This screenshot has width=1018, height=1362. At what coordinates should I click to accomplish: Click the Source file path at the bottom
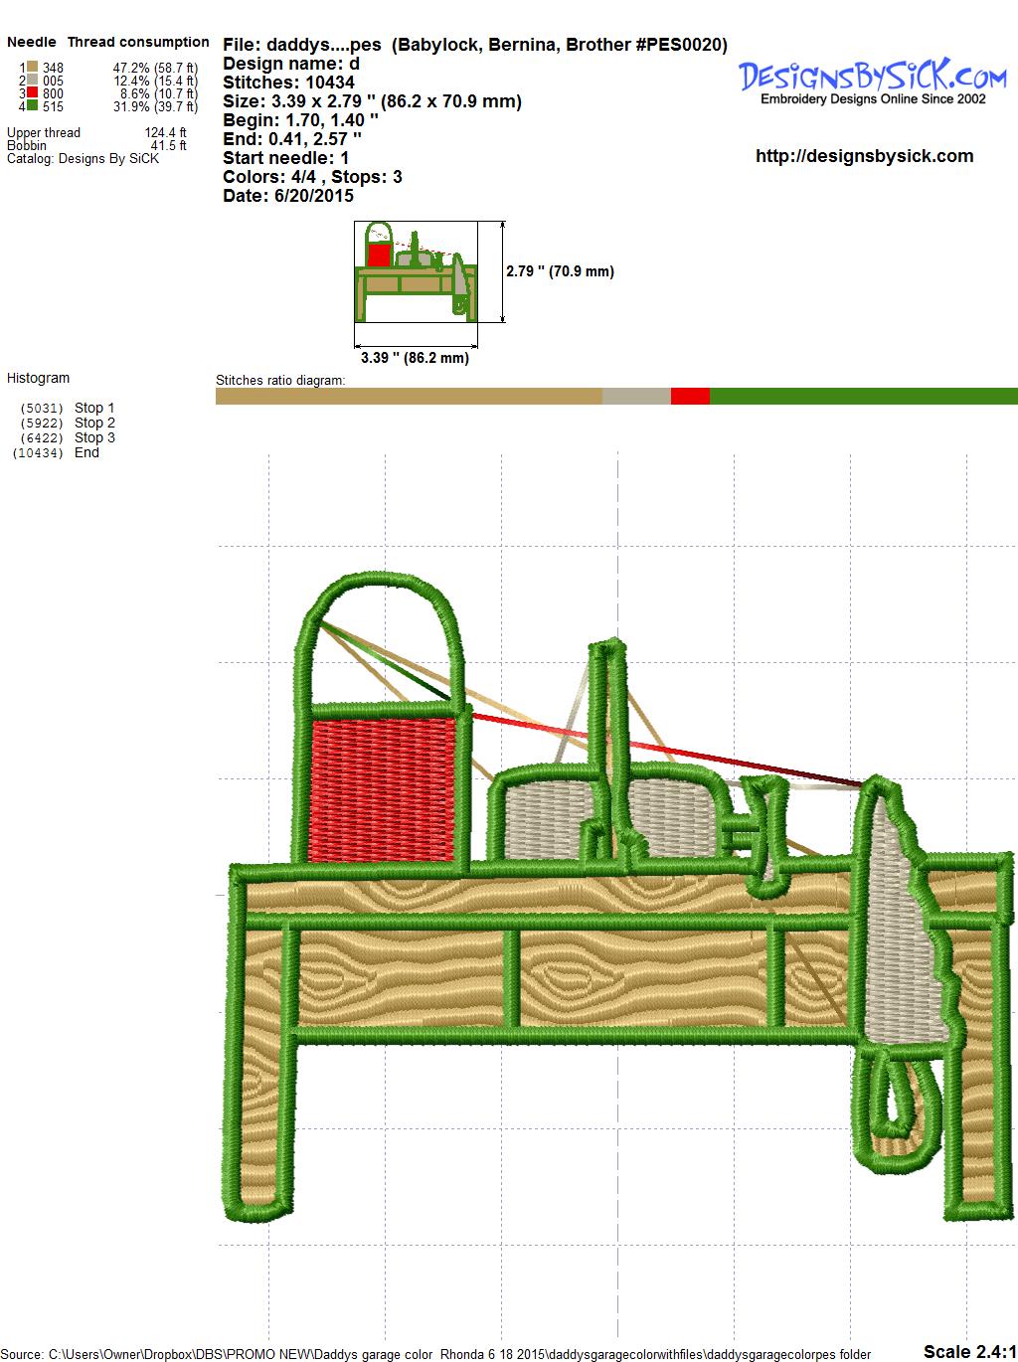(437, 1354)
